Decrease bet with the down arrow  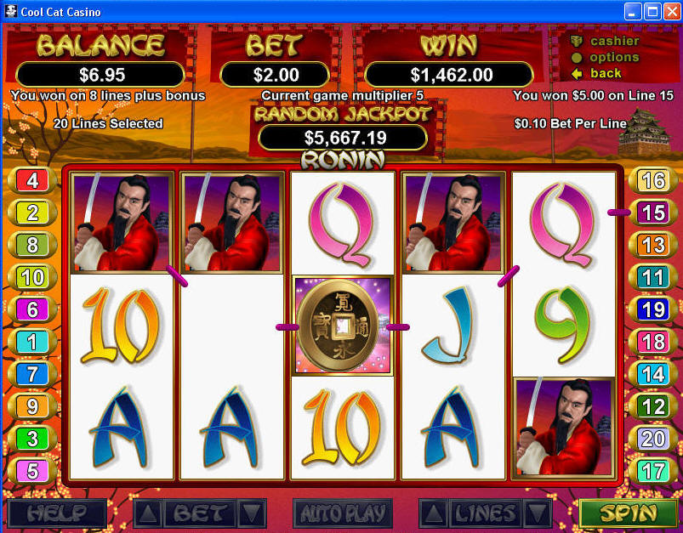(252, 513)
